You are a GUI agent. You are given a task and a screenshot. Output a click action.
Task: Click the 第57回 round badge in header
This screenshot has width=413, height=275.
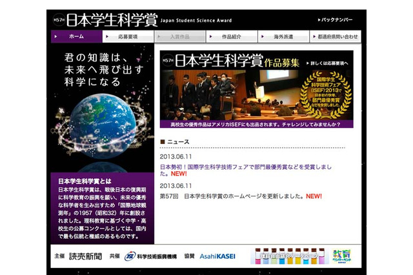click(x=59, y=20)
